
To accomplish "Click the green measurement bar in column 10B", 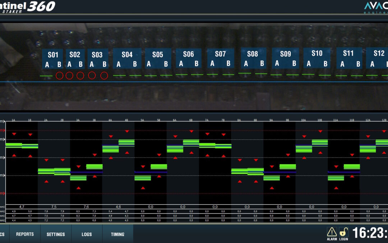I will click(320, 142).
